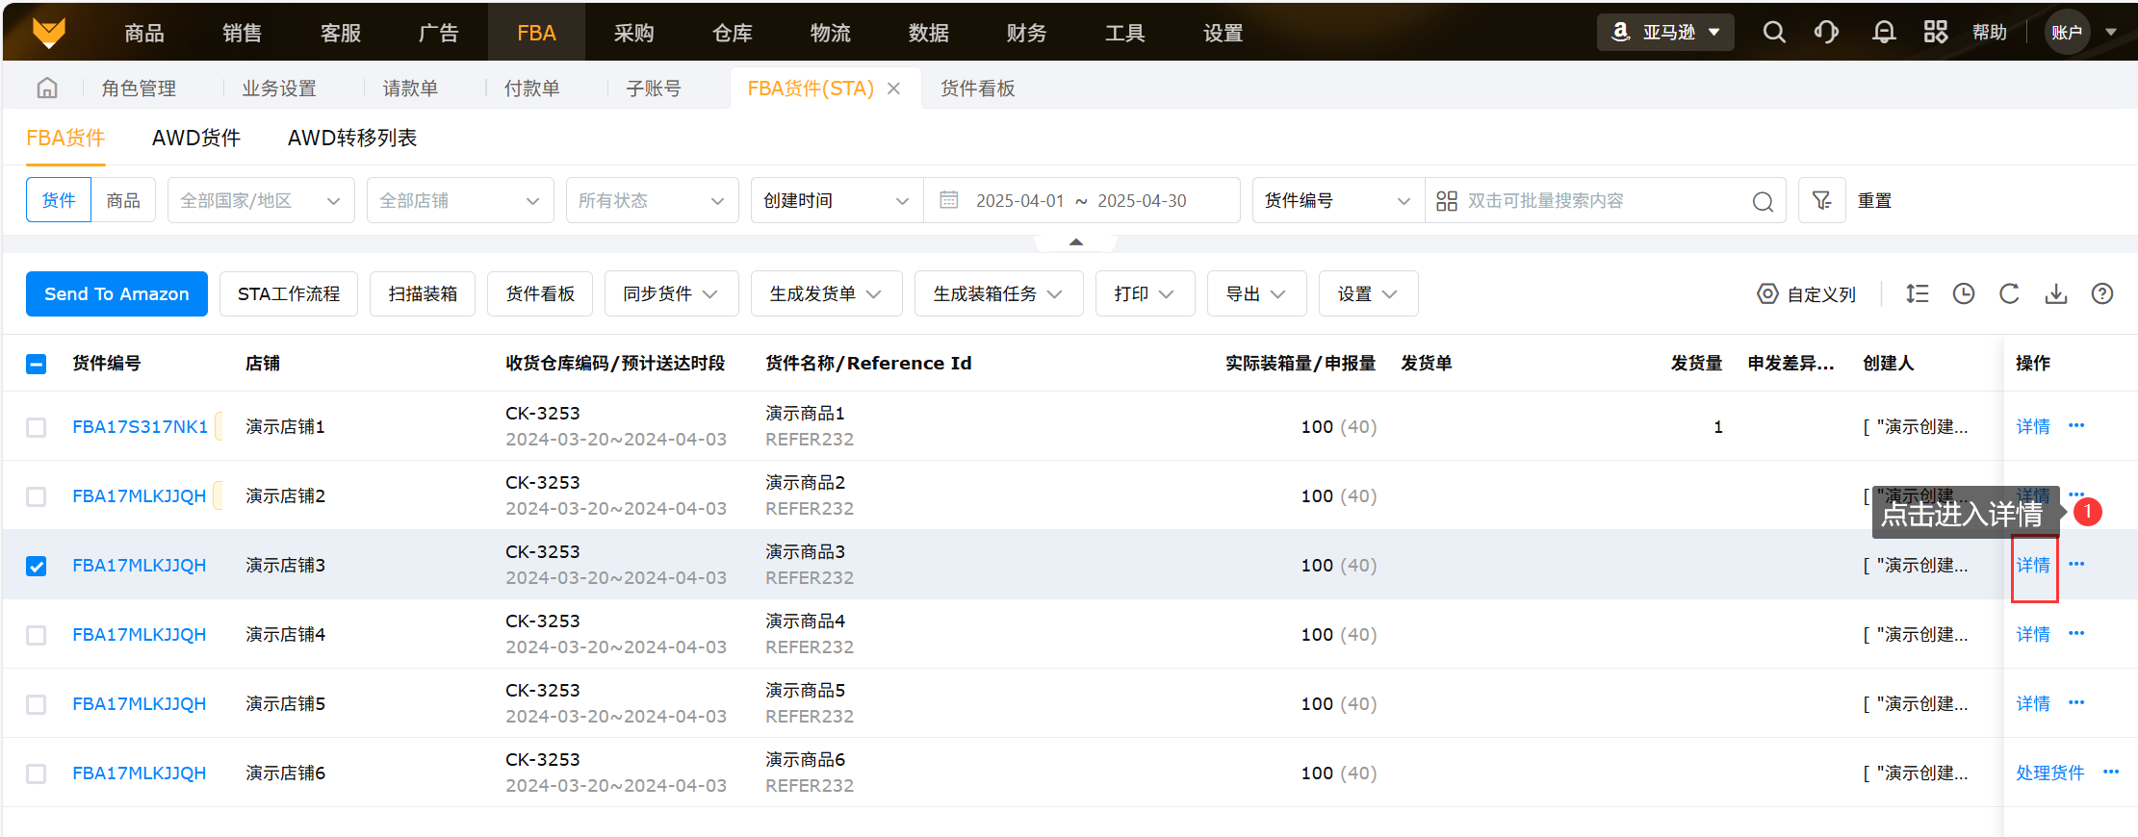The width and height of the screenshot is (2138, 837).
Task: Uncheck the checkbox for 演示店铺3 row
Action: (x=37, y=566)
